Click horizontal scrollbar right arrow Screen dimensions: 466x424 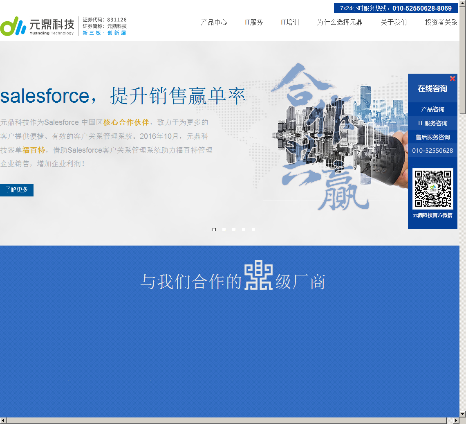click(457, 421)
